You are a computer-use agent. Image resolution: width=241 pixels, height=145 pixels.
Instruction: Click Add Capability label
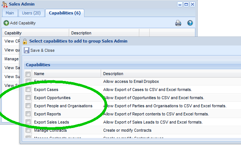point(23,23)
